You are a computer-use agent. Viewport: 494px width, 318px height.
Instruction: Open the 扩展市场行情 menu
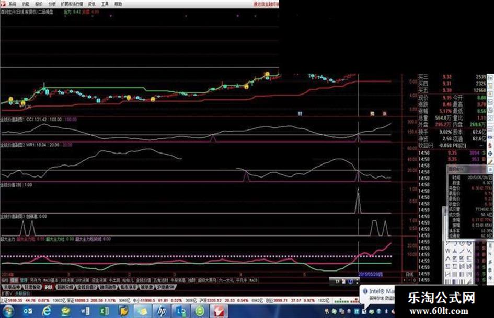coord(72,4)
